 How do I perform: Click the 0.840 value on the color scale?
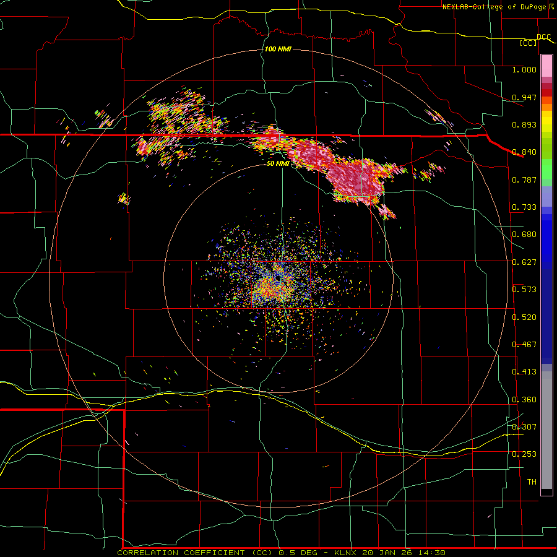point(524,152)
